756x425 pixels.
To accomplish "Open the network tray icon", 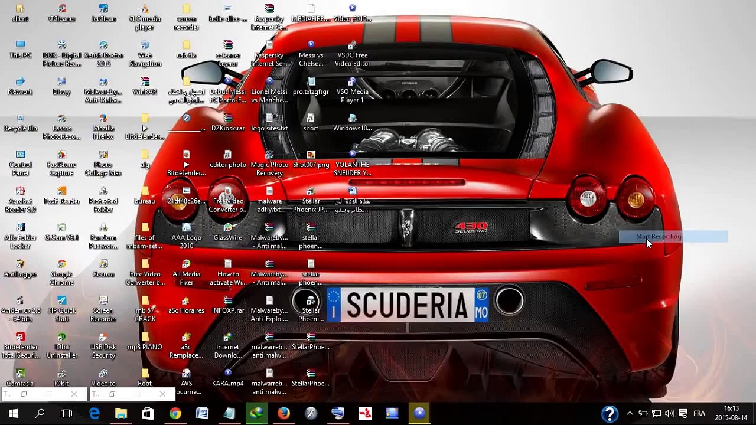I will [656, 414].
